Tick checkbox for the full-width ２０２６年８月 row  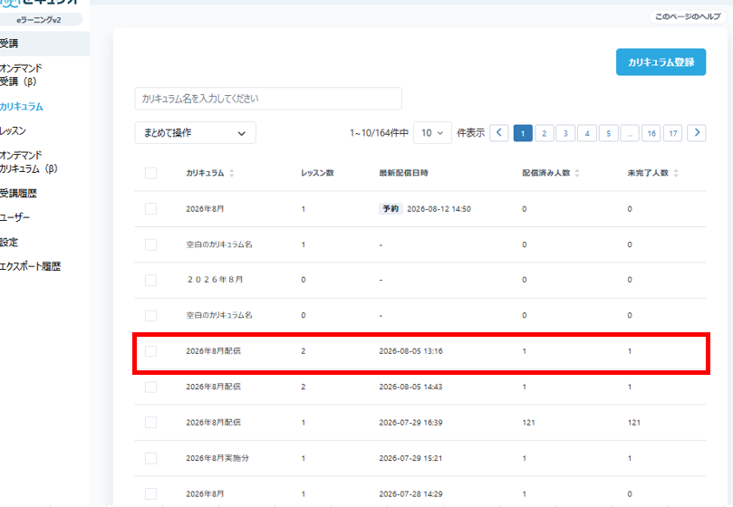pos(150,280)
